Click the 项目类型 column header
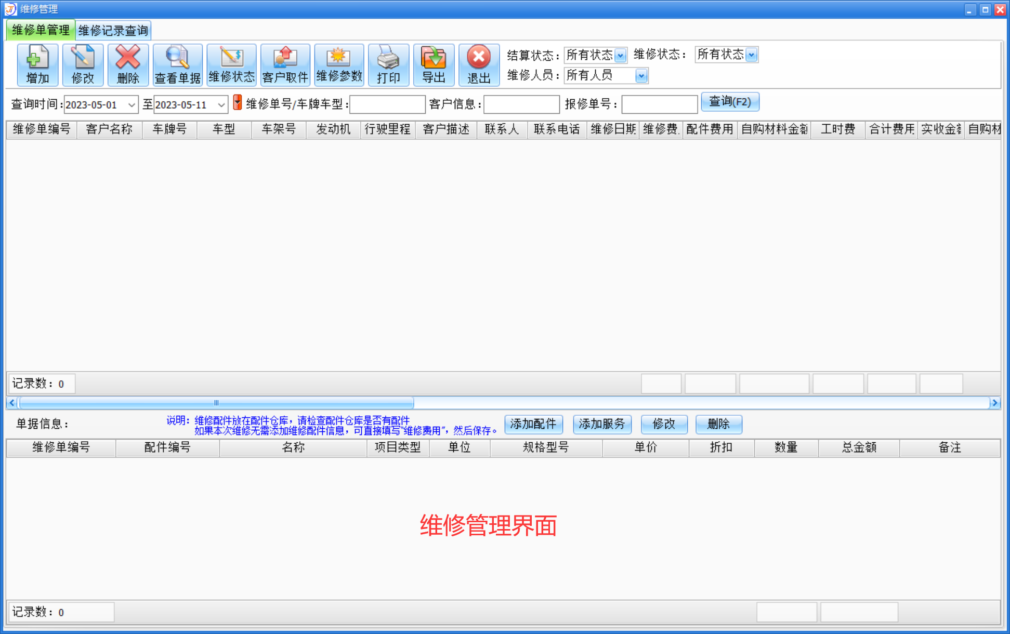The width and height of the screenshot is (1010, 634). 398,447
